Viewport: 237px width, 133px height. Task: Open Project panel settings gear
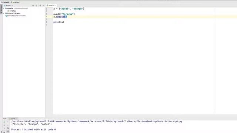coord(40,6)
